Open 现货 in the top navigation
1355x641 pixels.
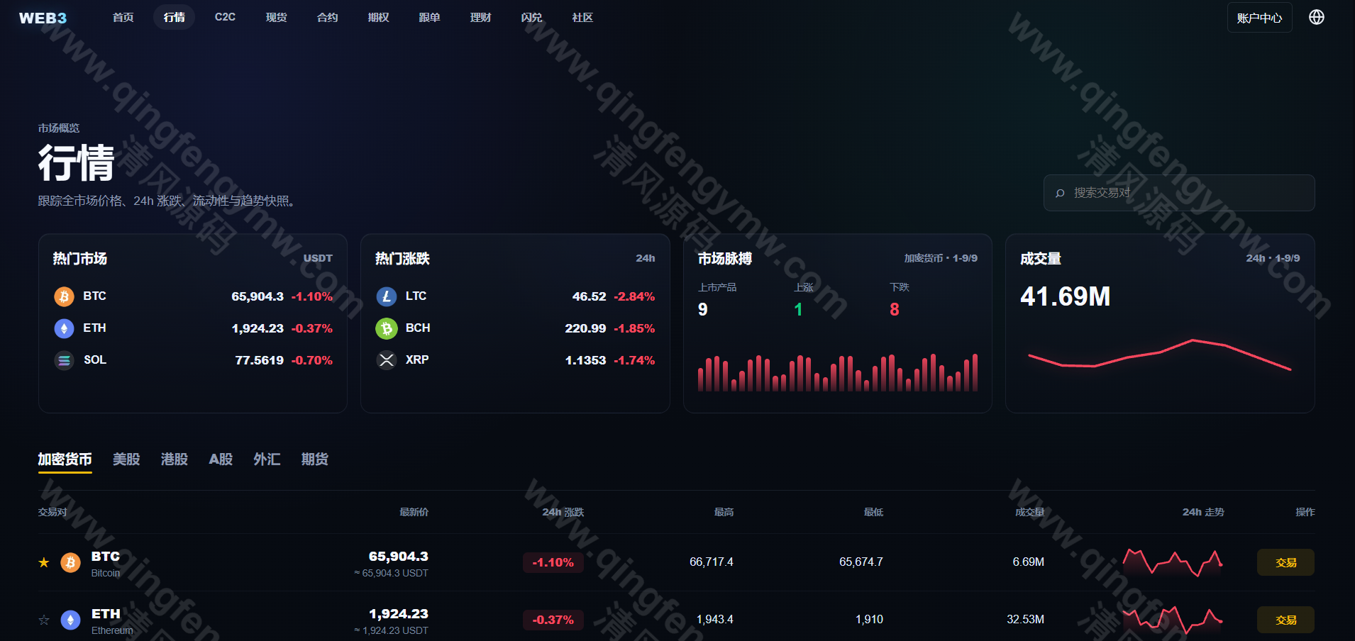point(277,17)
